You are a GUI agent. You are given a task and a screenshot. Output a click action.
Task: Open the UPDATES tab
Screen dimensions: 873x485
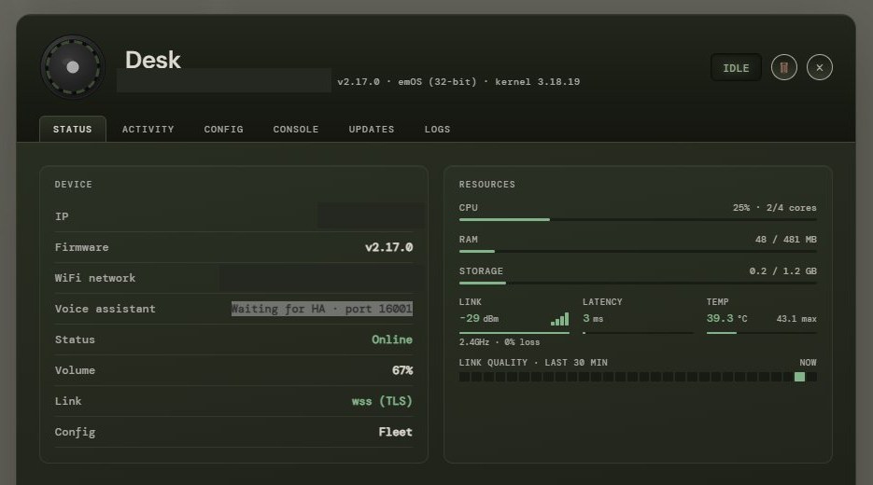pyautogui.click(x=372, y=129)
